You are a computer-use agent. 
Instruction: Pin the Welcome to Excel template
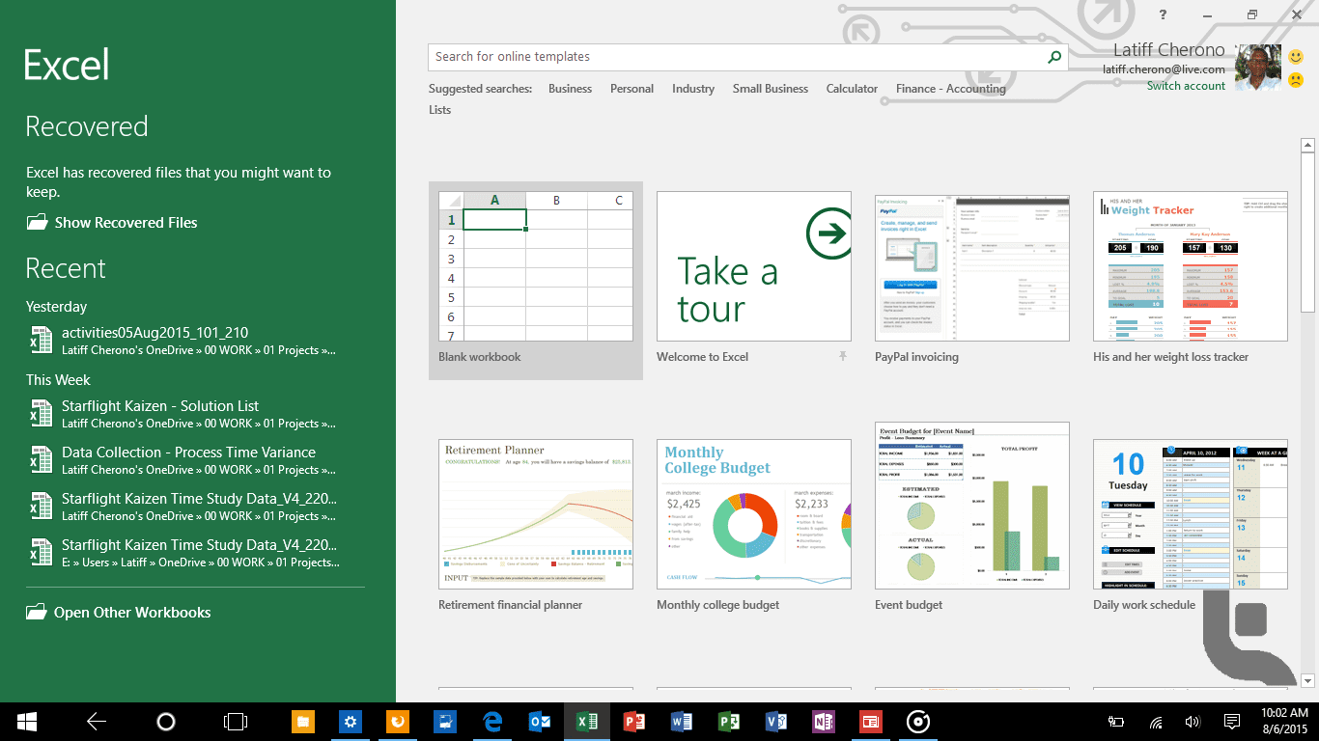pyautogui.click(x=842, y=357)
